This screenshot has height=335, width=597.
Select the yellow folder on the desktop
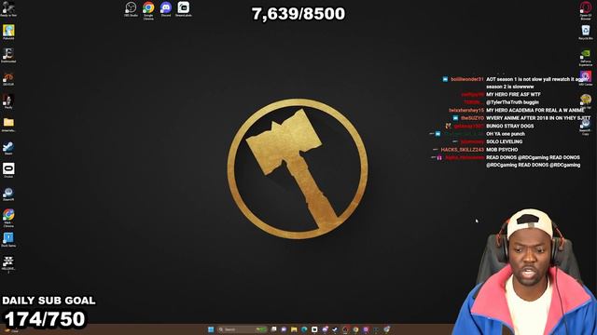coord(8,124)
